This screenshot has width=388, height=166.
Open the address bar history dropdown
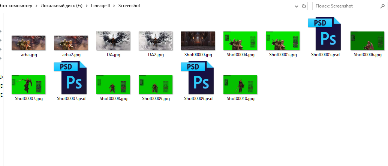coord(297,6)
